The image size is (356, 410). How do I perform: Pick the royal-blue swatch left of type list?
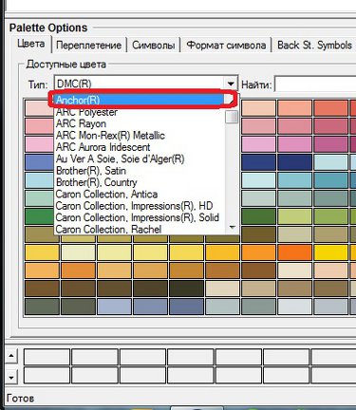[x=39, y=162]
